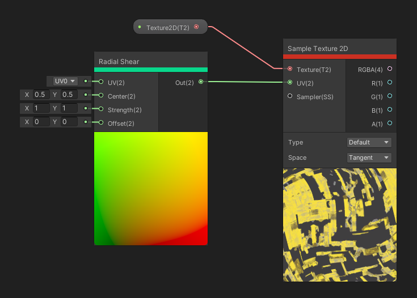Select the Sample Texture 2D node header

(x=318, y=48)
